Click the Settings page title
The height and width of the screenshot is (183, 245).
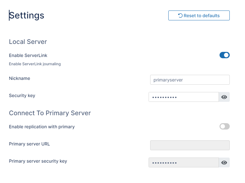(x=27, y=15)
